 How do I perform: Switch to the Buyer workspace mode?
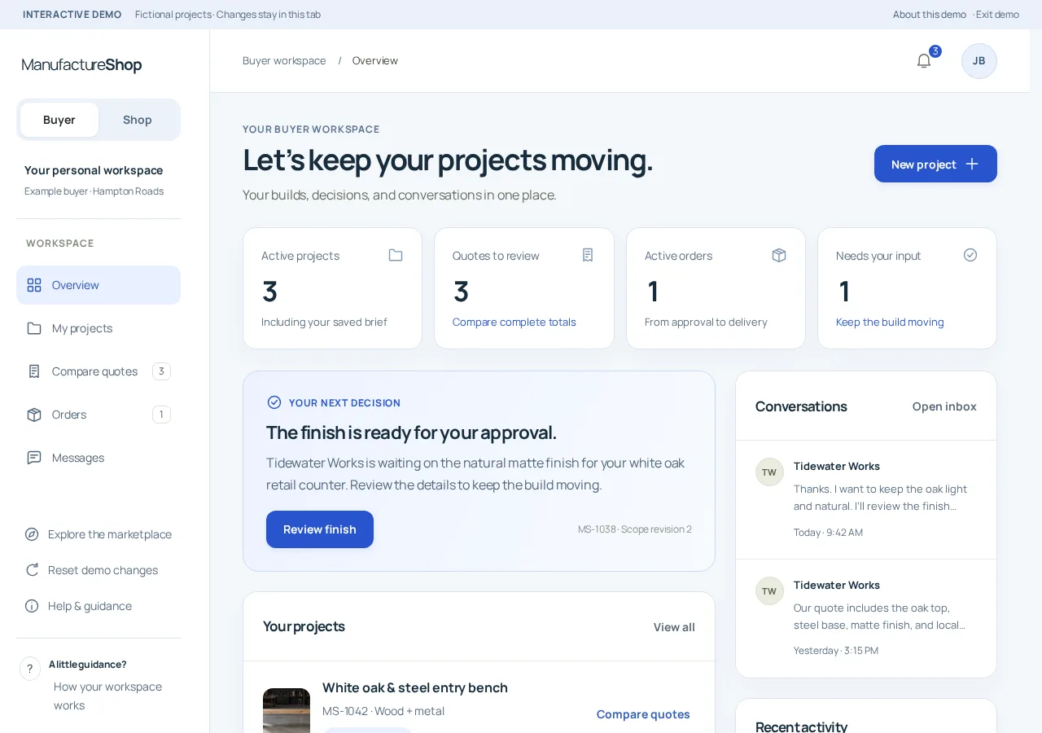point(59,120)
